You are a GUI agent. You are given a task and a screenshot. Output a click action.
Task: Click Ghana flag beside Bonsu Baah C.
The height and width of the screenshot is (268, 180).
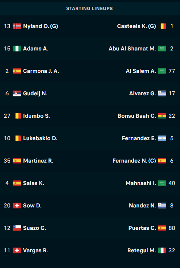tap(162, 116)
